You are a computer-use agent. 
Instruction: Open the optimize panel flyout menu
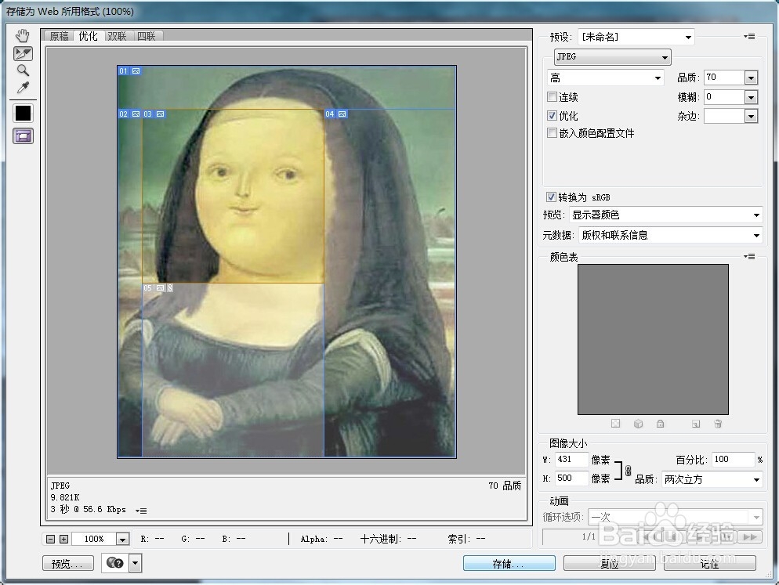pos(749,36)
